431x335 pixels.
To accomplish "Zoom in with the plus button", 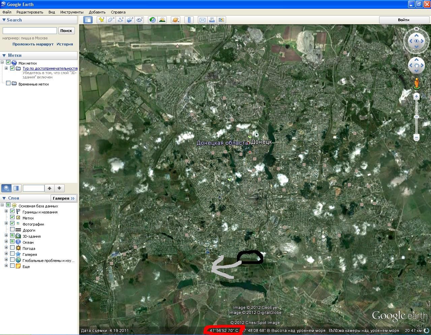I will 417,96.
